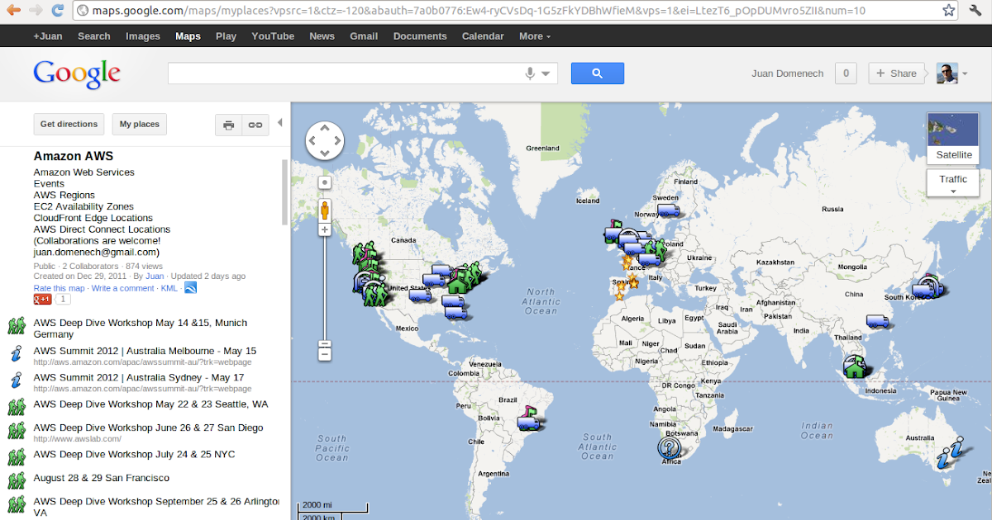Select the Print icon above the sidebar
The height and width of the screenshot is (520, 992).
point(228,125)
